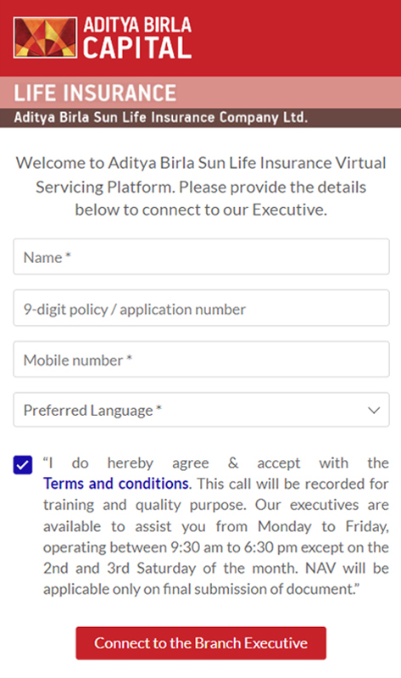This screenshot has width=401, height=678.
Task: Click Connect to the Branch Executive button
Action: pos(201,643)
